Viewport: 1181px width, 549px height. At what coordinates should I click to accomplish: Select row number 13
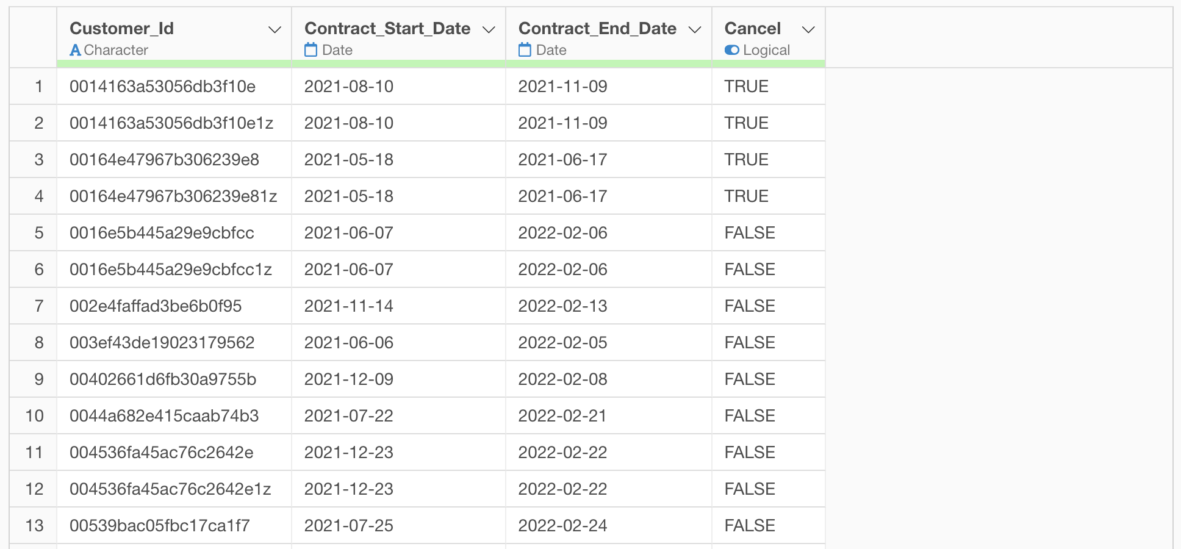(35, 526)
